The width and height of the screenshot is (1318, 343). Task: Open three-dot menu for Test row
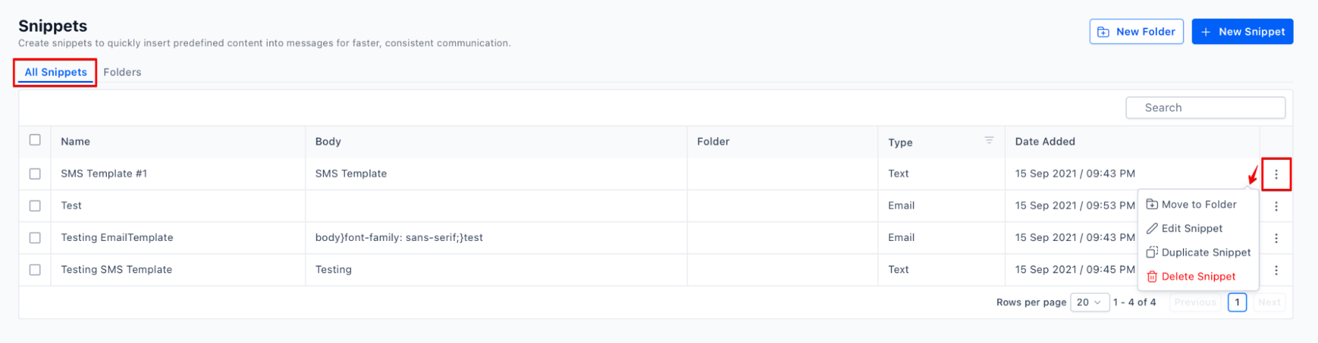(x=1276, y=206)
